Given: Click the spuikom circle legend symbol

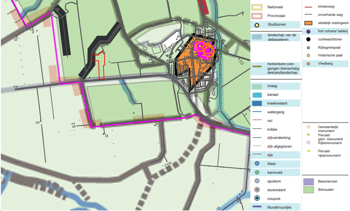Looking at the screenshot, I should click(257, 181).
